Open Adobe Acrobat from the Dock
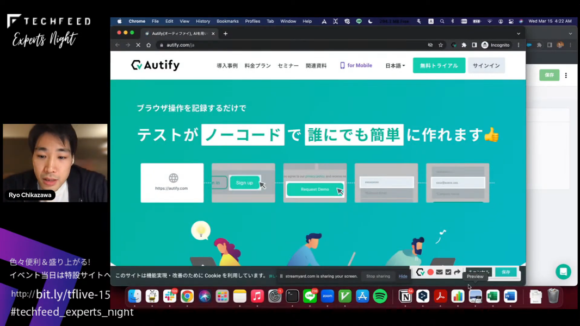Viewport: 580px width, 326px height. [440, 296]
